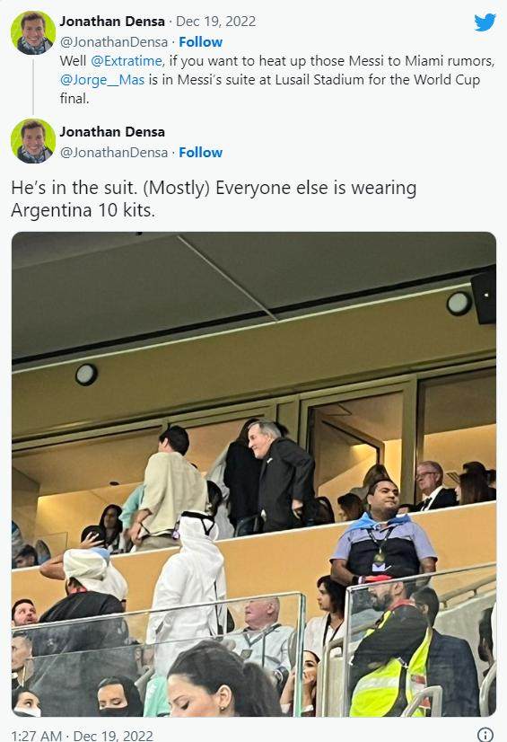Open the @Jorge__Mas mention
The image size is (507, 742).
tap(102, 80)
